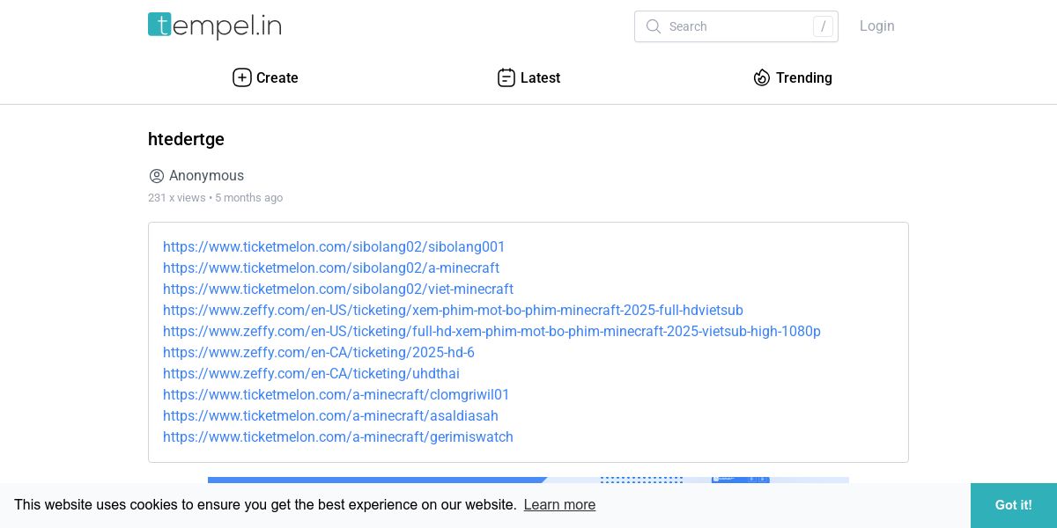Open the sibolang02/a-minecraft ticketmelon link
This screenshot has height=528, width=1057.
pyautogui.click(x=331, y=268)
